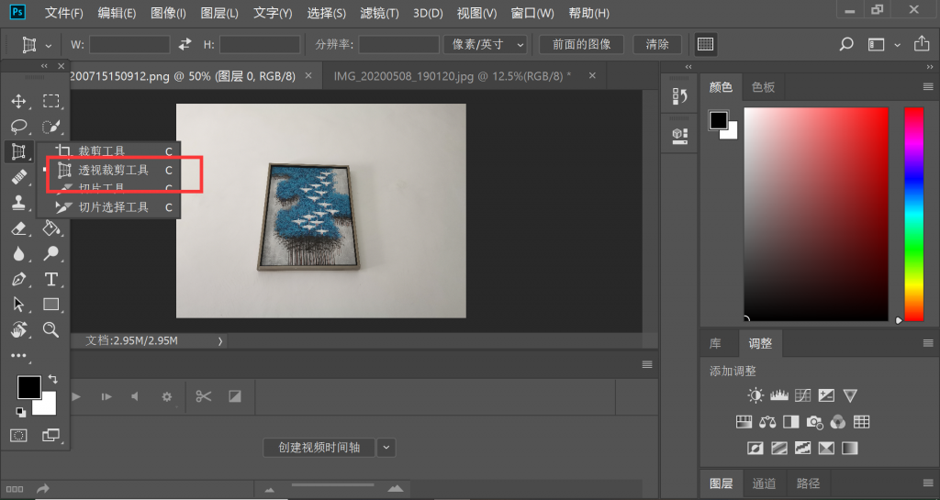
Task: Choose 透视裁剪工具 from flyout
Action: [x=113, y=170]
